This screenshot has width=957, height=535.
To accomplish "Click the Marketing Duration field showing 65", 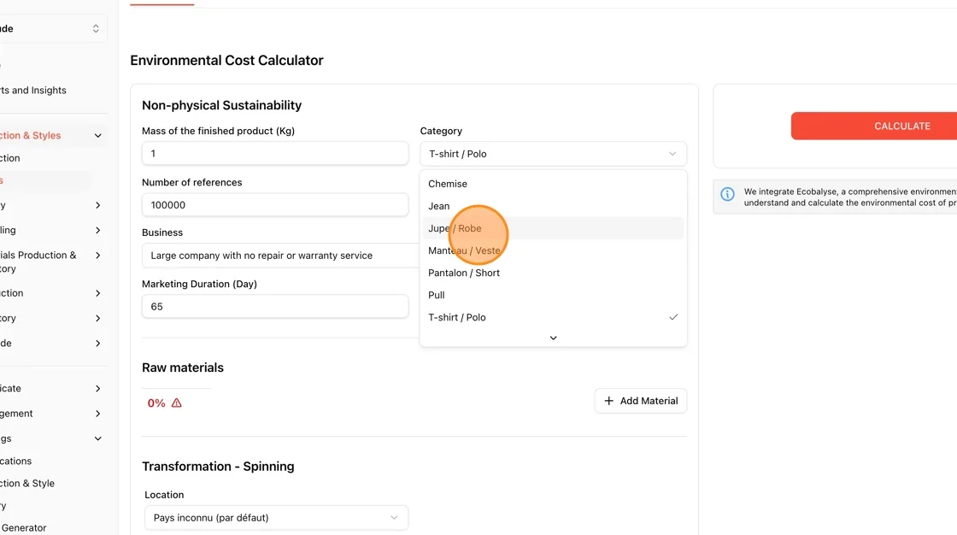I will point(274,307).
